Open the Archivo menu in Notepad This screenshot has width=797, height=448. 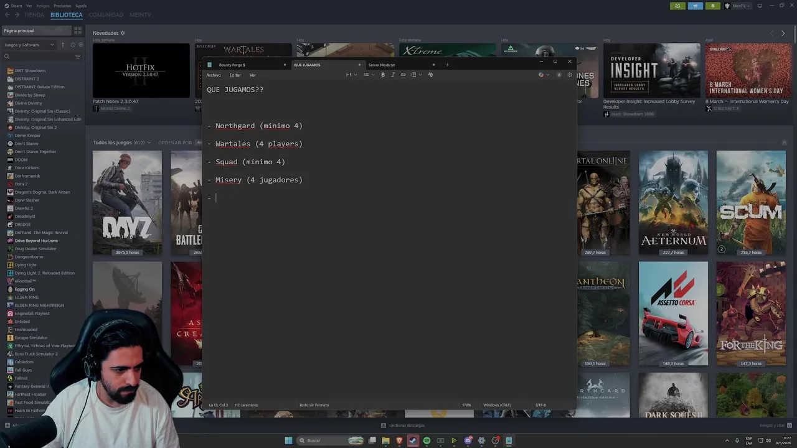tap(214, 75)
